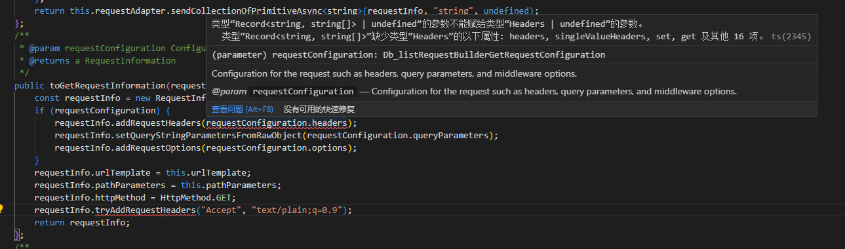The image size is (845, 249).
Task: Click the ts(2345) error code in tooltip
Action: point(791,37)
